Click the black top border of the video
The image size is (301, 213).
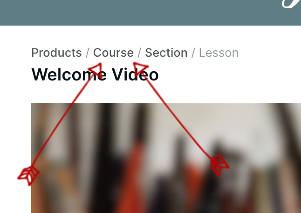coord(166,103)
